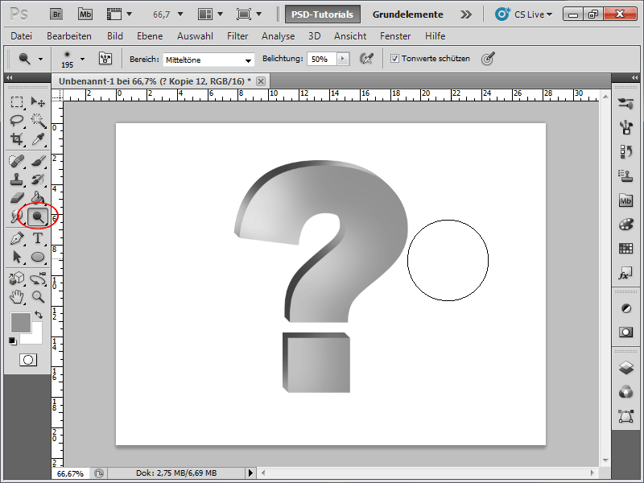Screen dimensions: 644x483
Task: Select the Zoom tool in toolbox
Action: [x=38, y=297]
